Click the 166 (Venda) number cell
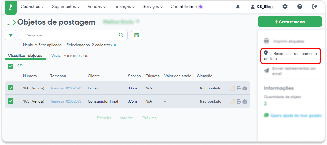327x145 pixels. 34,88
